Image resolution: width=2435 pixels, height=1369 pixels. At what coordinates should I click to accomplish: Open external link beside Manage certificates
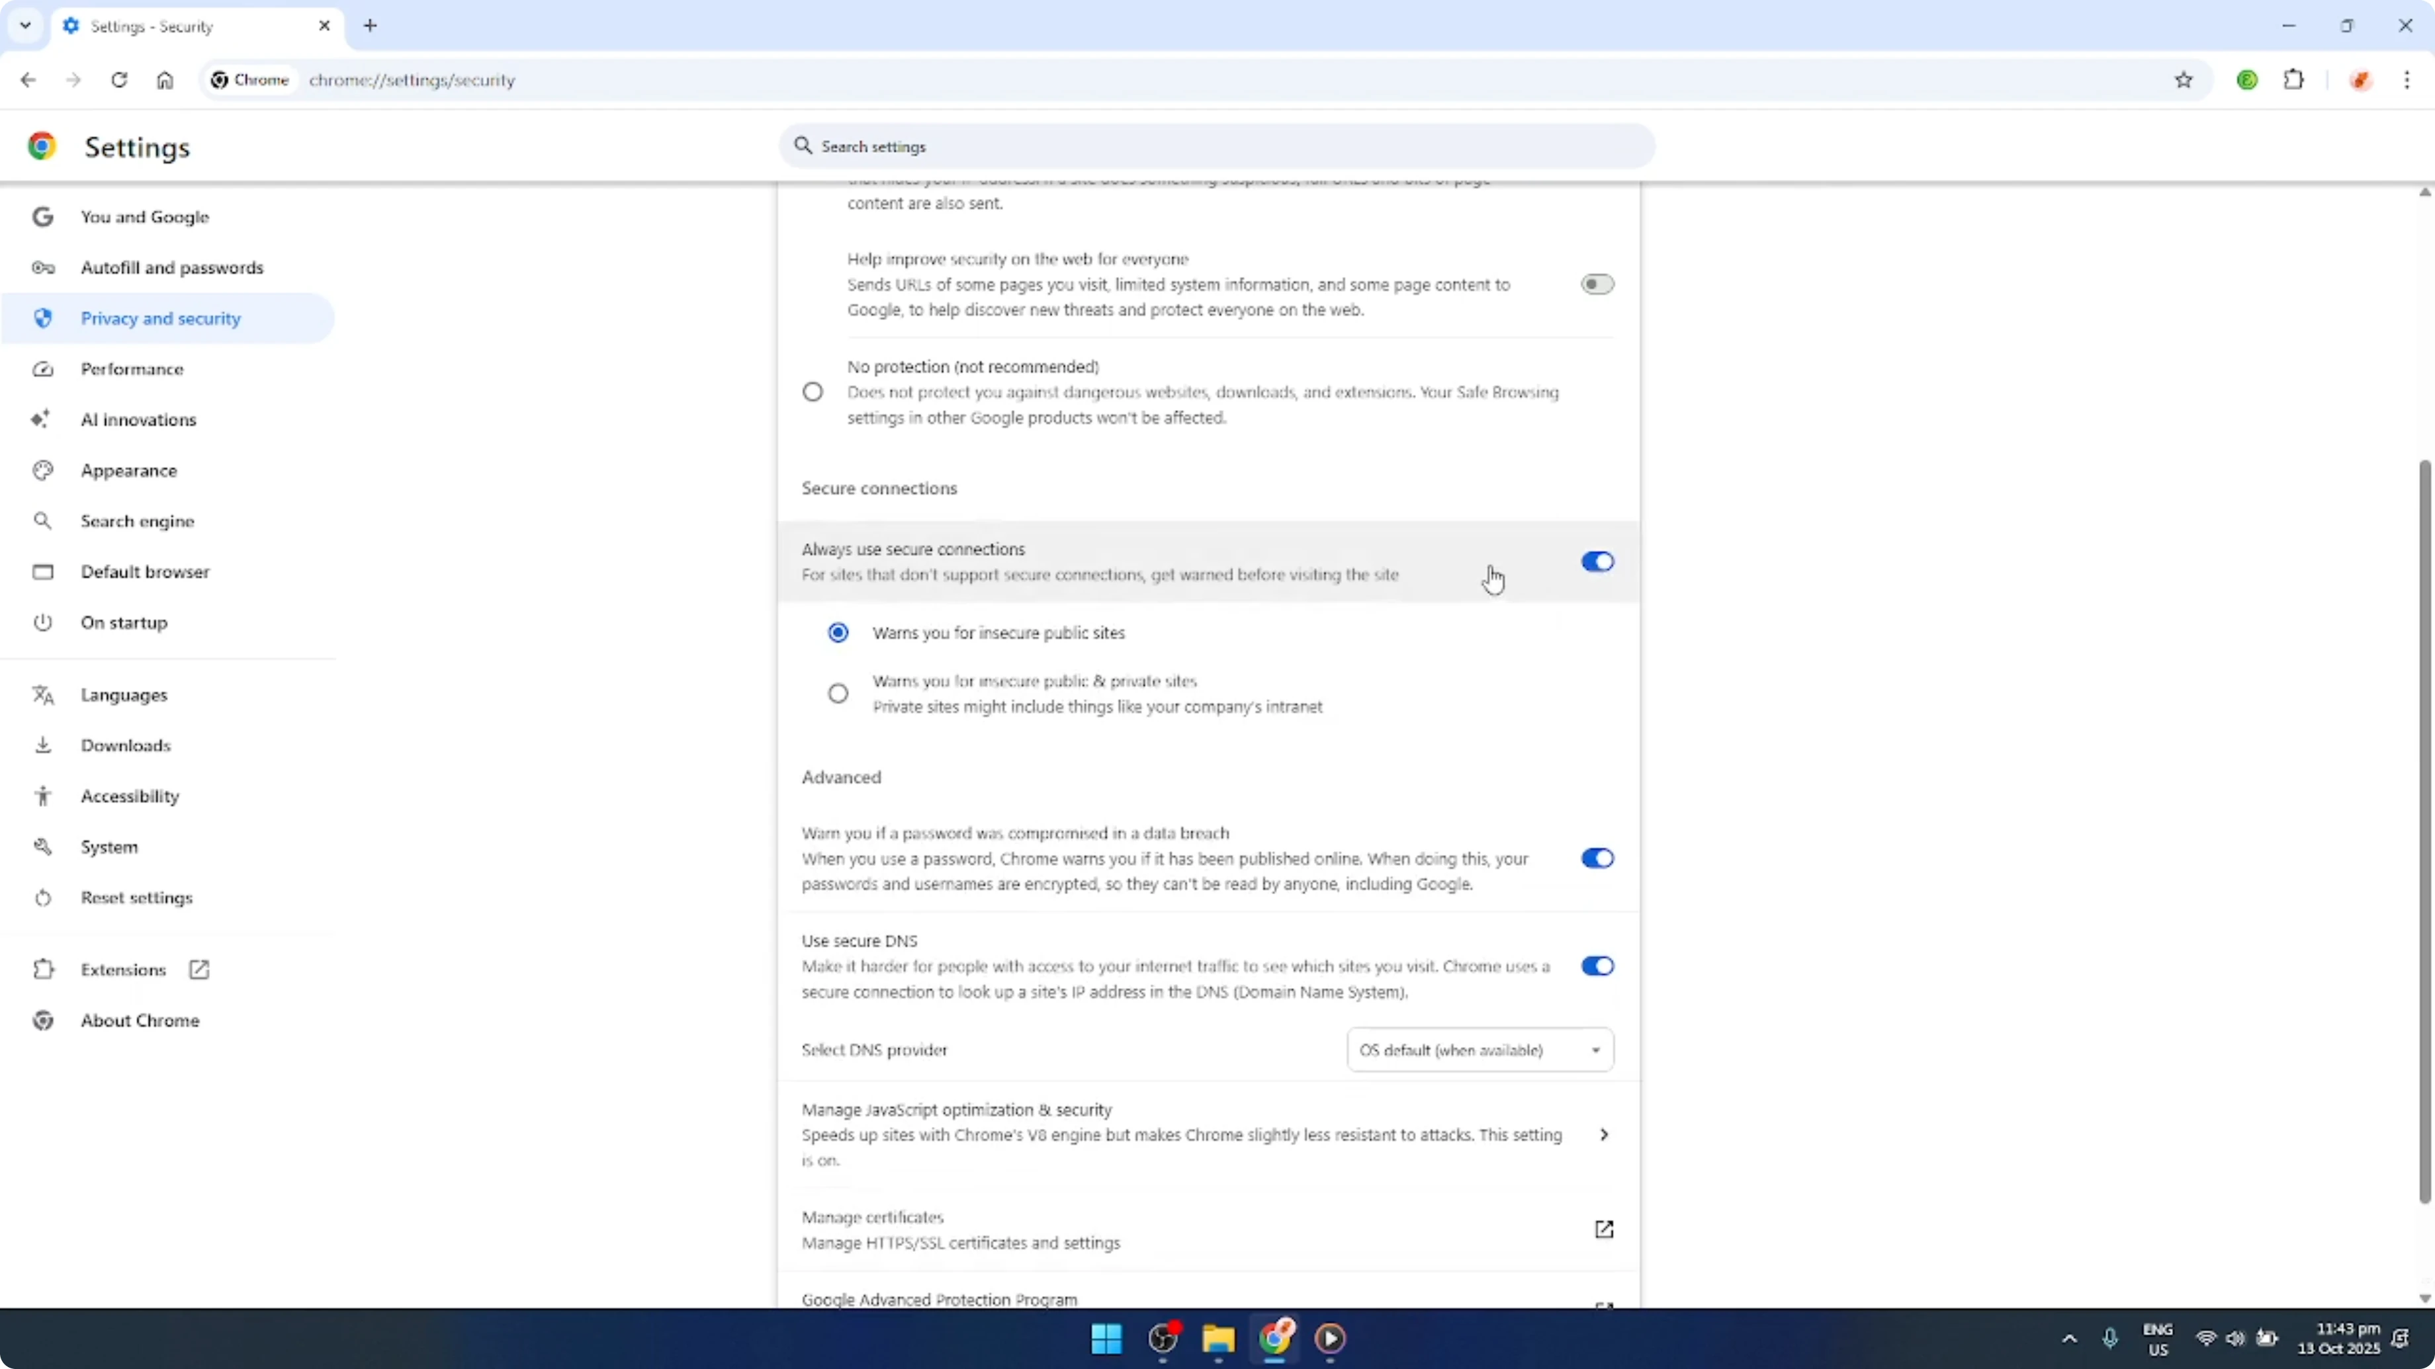[1604, 1229]
